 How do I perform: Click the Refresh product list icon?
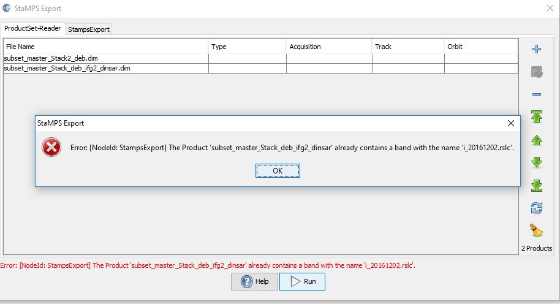point(537,208)
